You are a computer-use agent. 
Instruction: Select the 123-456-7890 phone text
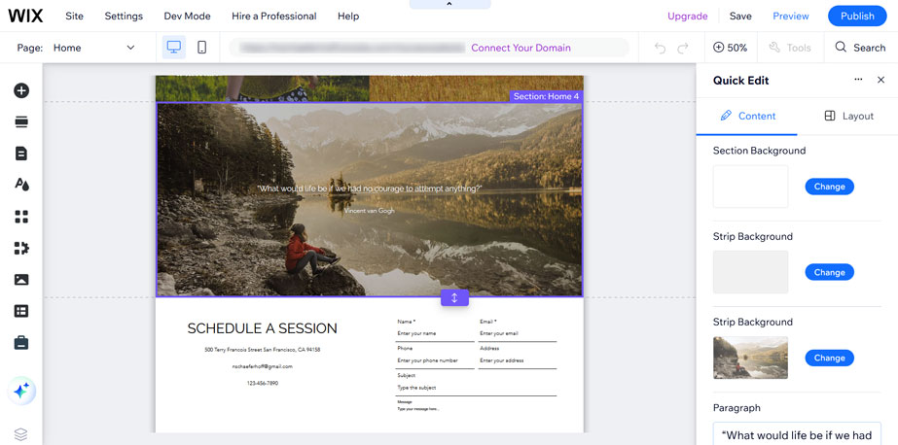tap(263, 383)
